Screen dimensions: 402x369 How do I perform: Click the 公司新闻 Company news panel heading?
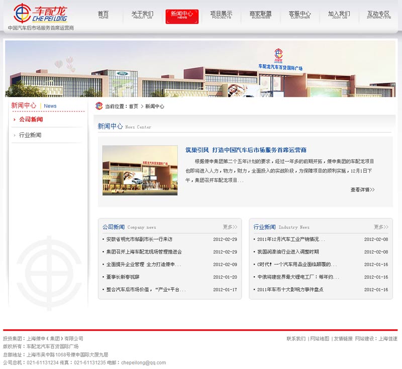pyautogui.click(x=129, y=227)
